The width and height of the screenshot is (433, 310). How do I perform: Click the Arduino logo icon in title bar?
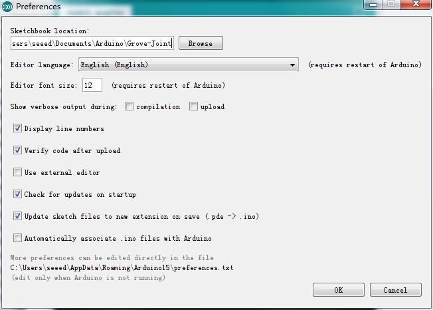[7, 7]
